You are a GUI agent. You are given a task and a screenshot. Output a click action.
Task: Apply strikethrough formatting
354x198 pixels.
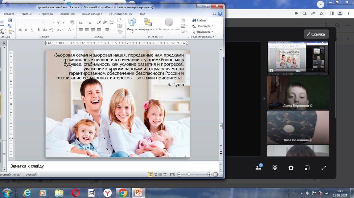(x=45, y=30)
